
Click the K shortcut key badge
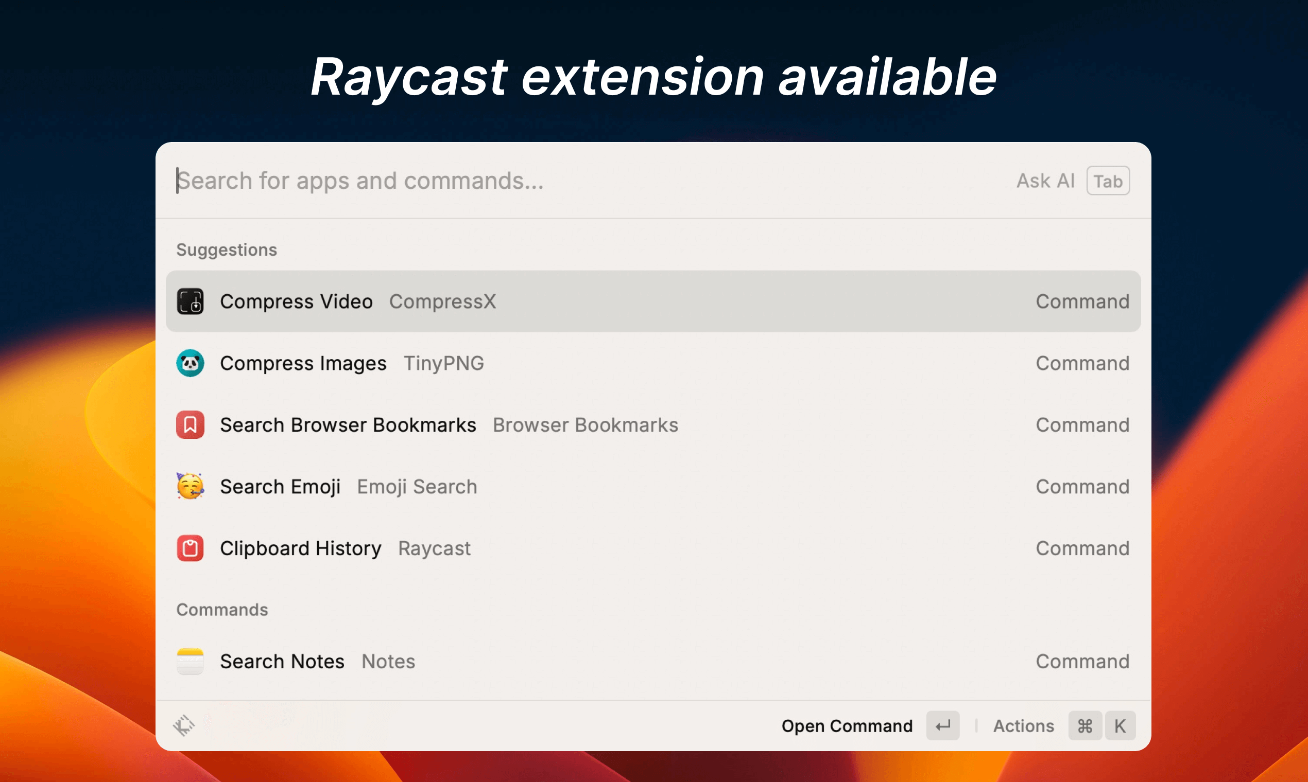tap(1120, 725)
